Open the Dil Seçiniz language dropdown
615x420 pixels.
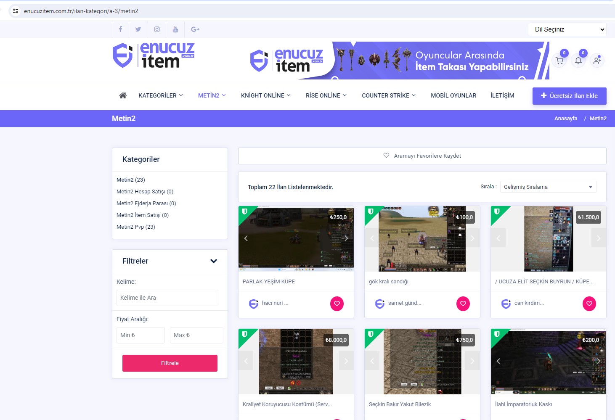click(567, 29)
